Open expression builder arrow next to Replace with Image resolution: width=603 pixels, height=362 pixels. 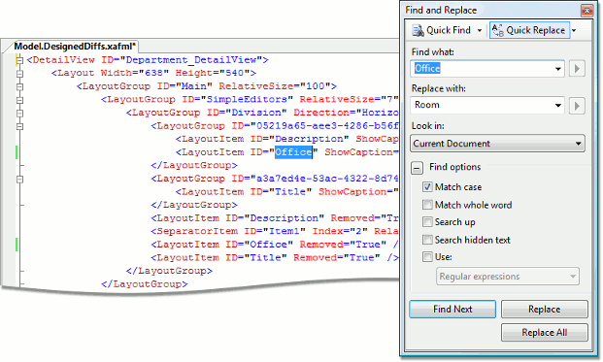click(577, 106)
